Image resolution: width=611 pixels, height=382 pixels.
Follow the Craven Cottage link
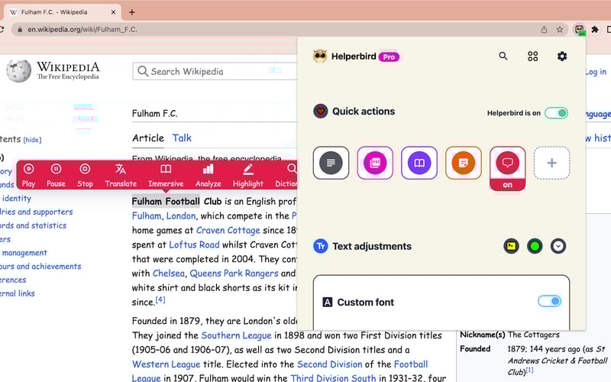(228, 231)
